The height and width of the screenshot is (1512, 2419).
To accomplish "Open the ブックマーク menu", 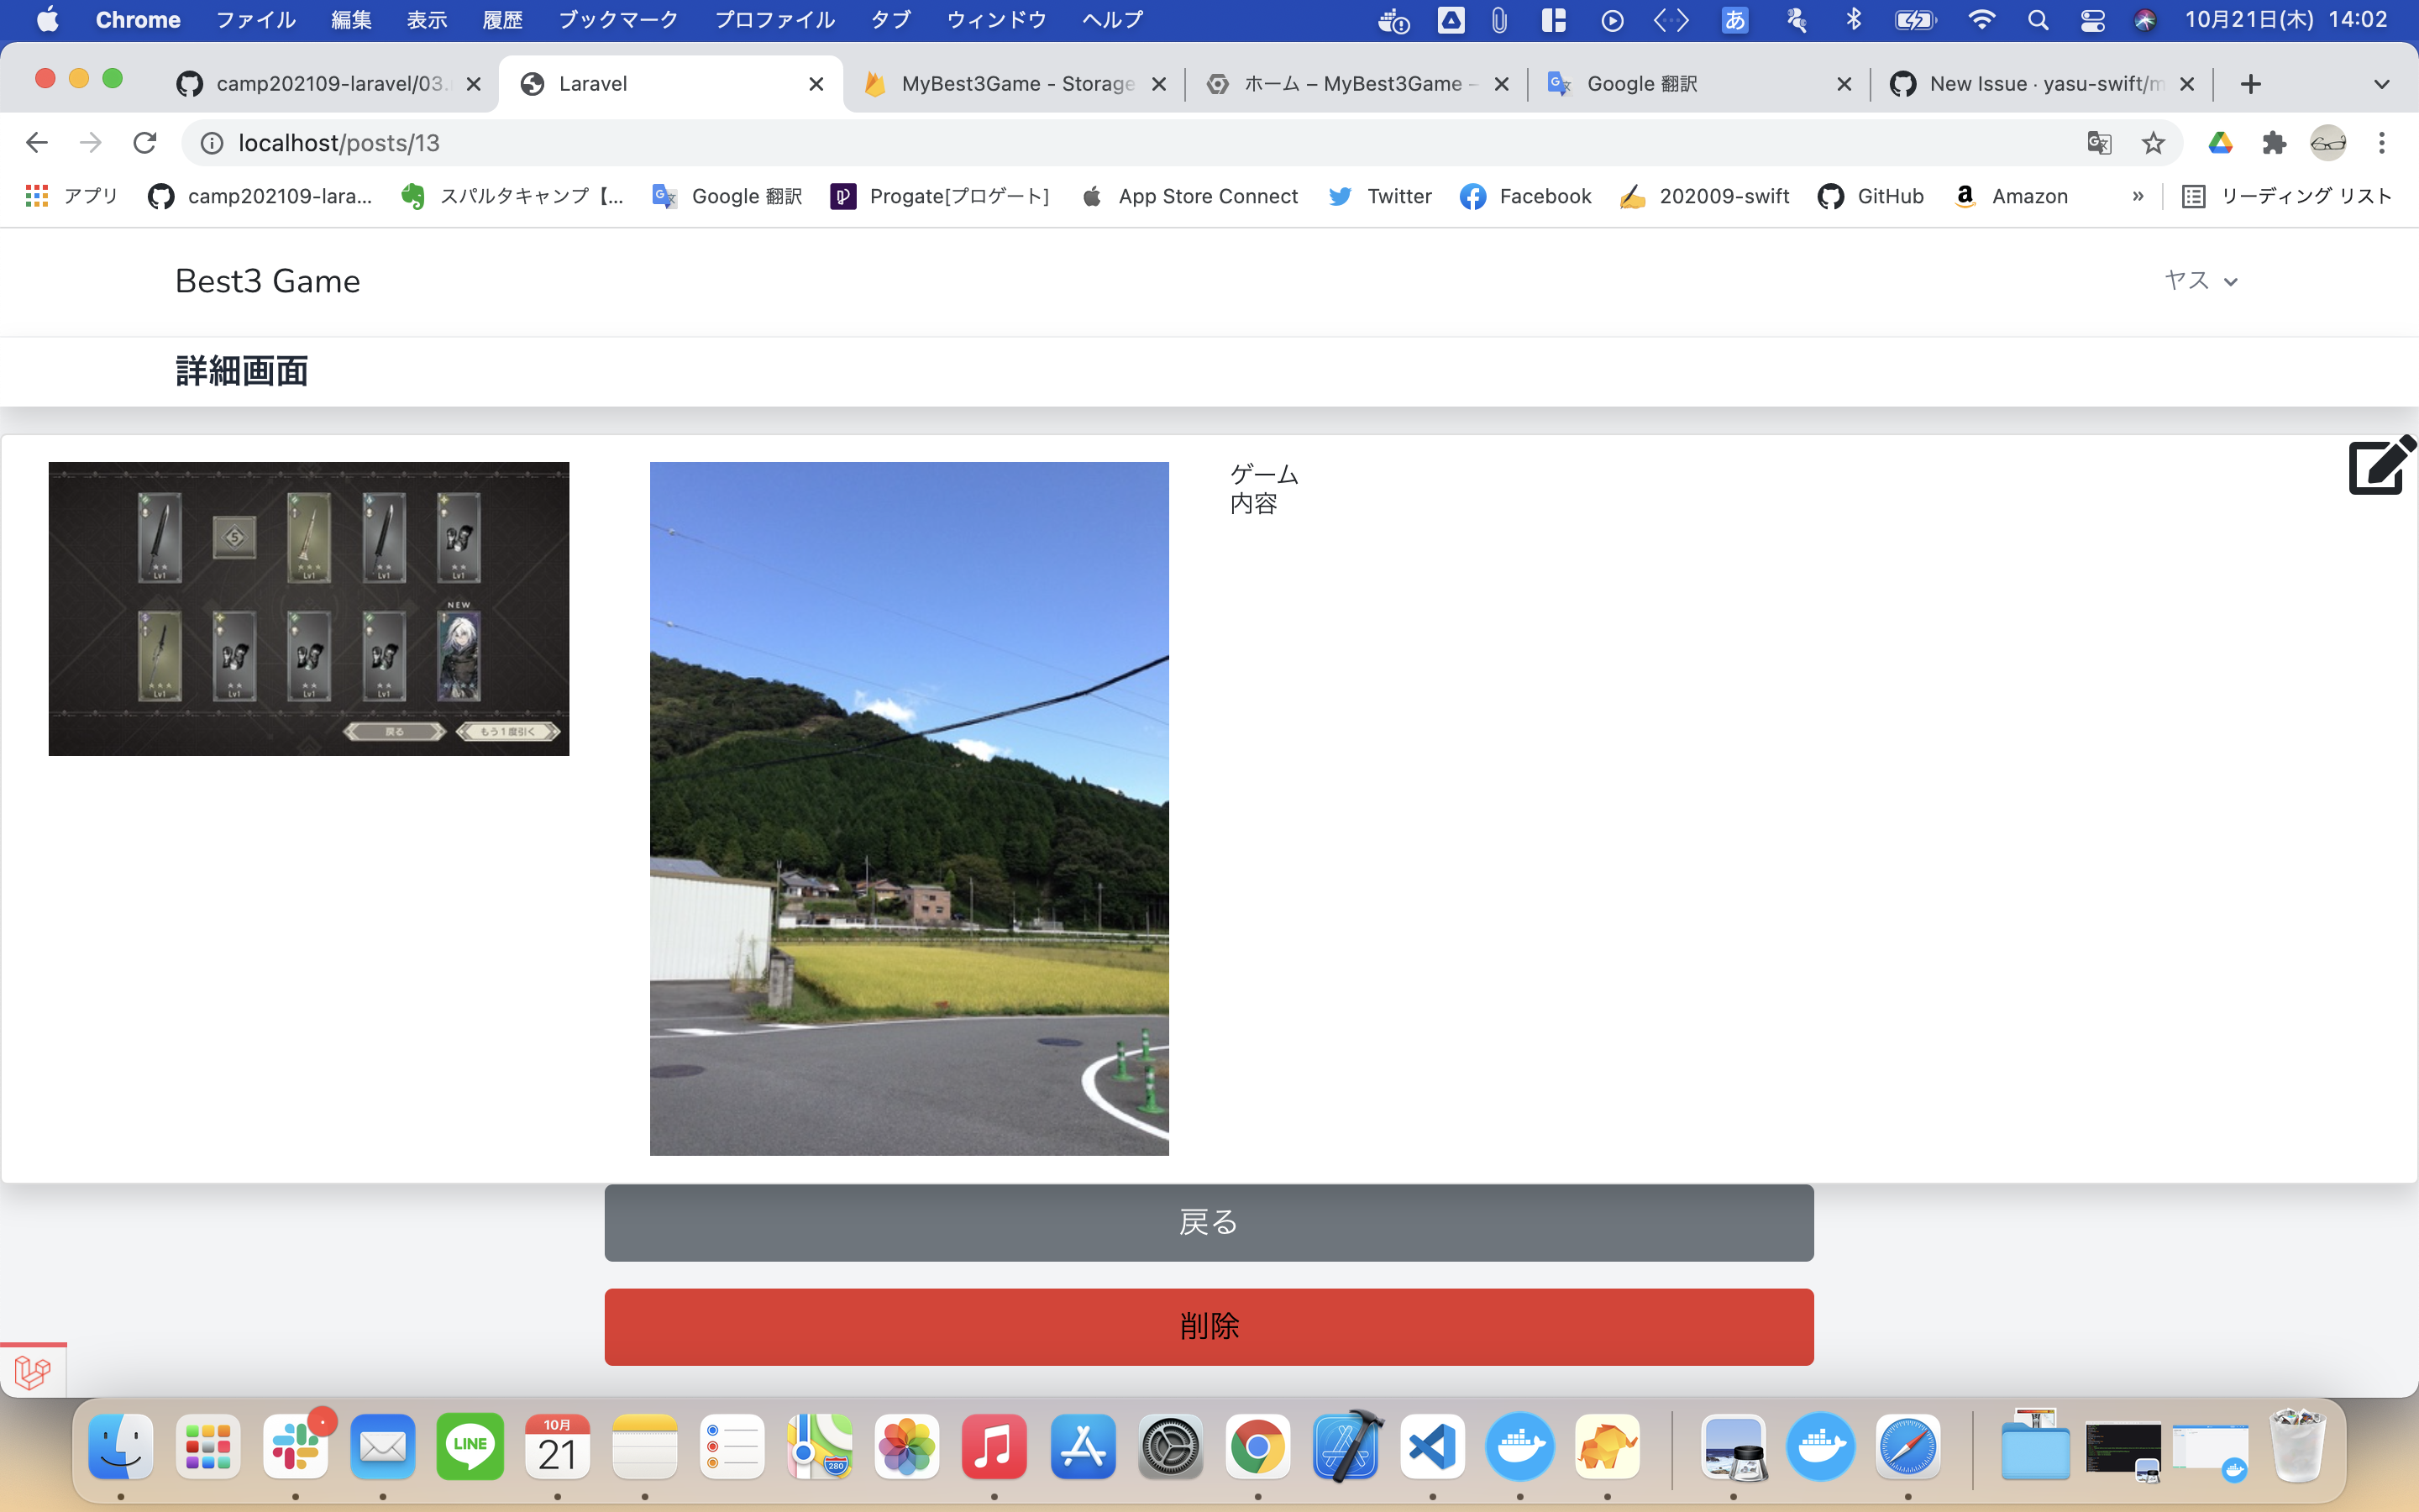I will coord(617,20).
